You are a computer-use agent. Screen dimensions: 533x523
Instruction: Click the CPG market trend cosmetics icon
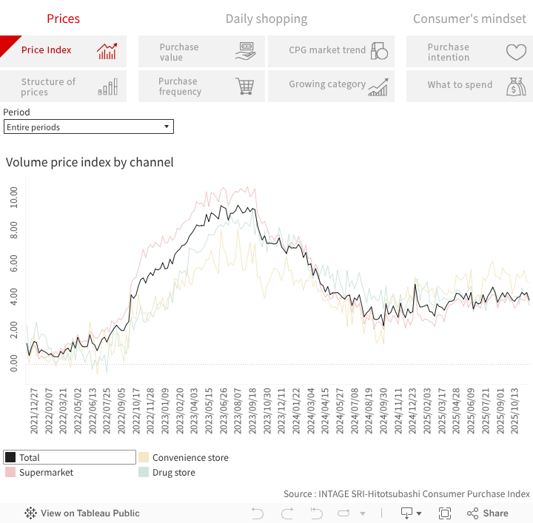379,51
